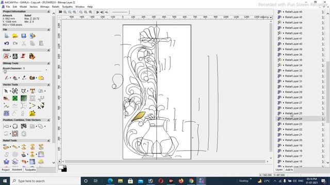The image size is (330, 185).
Task: Open the Reliefs menu
Action: pyautogui.click(x=56, y=7)
